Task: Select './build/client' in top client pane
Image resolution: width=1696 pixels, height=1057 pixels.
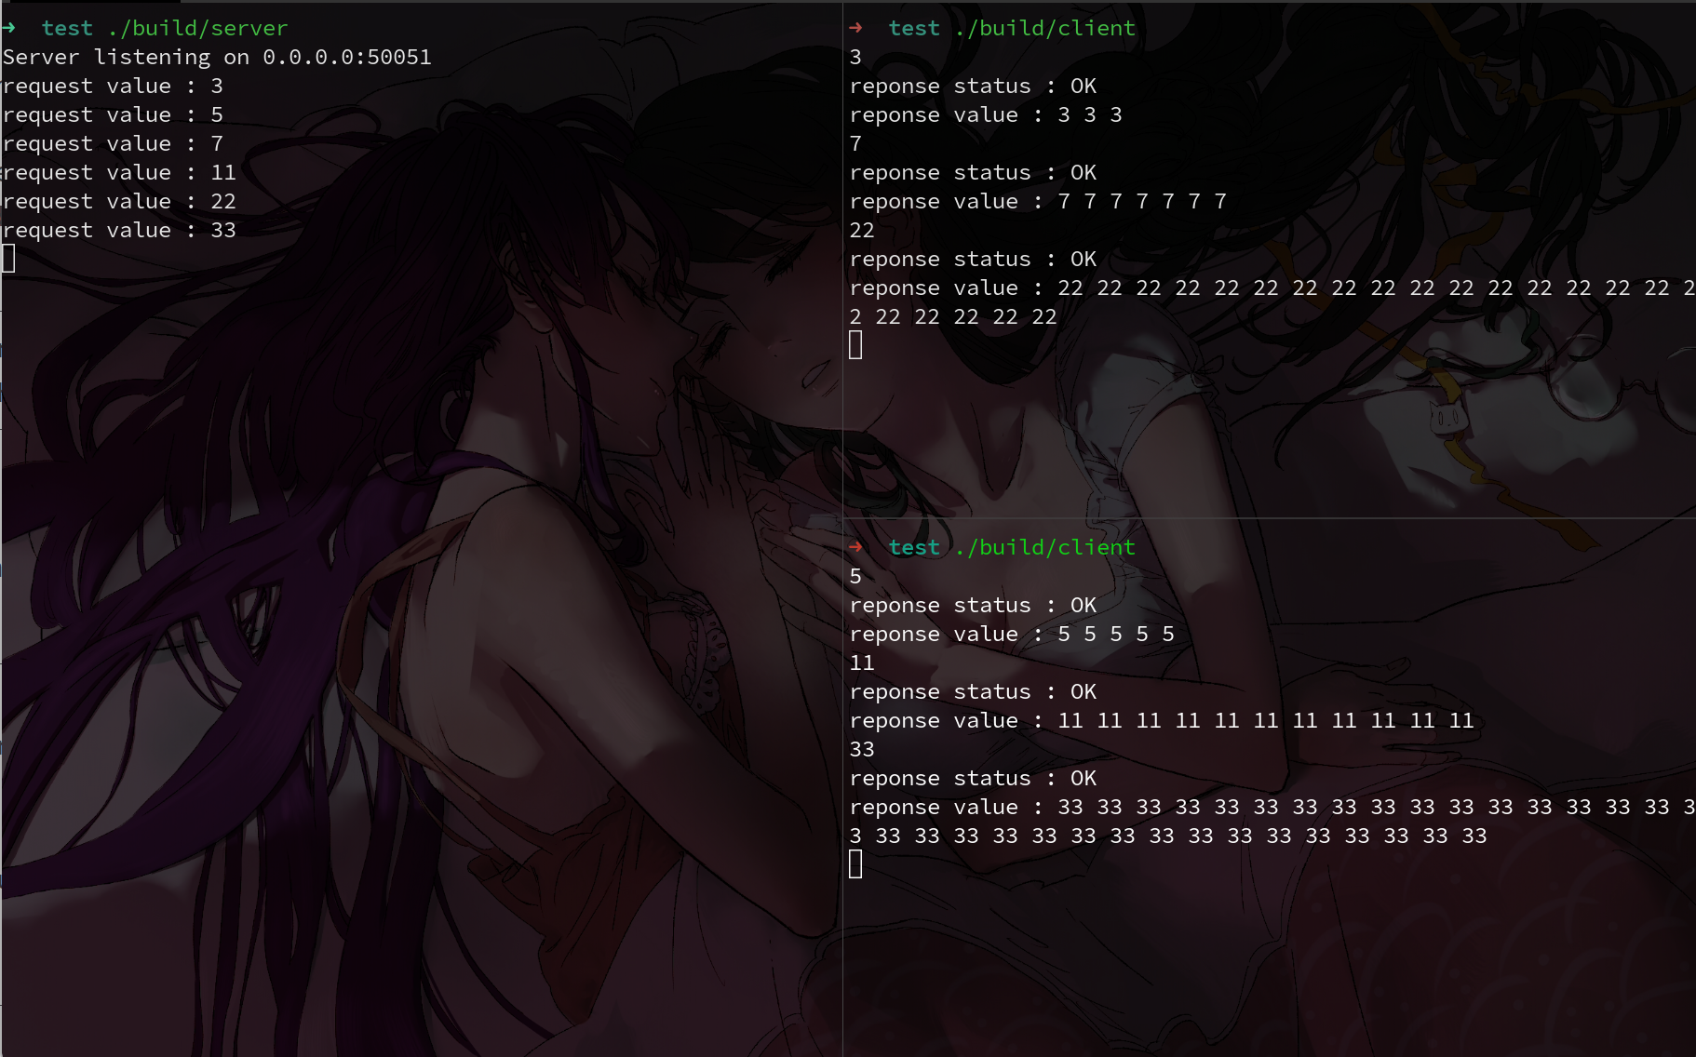Action: [1045, 29]
